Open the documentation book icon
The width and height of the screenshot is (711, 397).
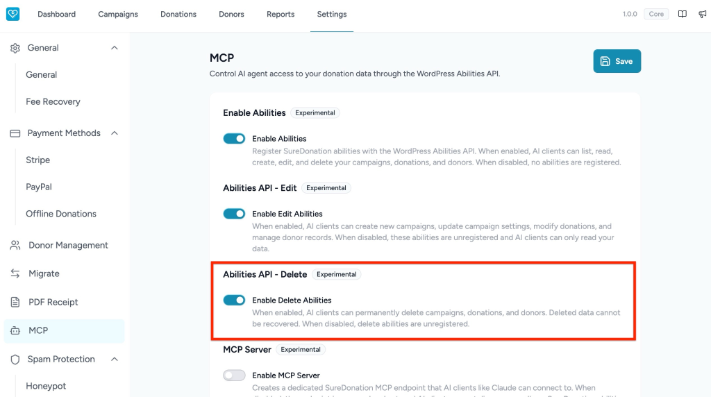(682, 14)
